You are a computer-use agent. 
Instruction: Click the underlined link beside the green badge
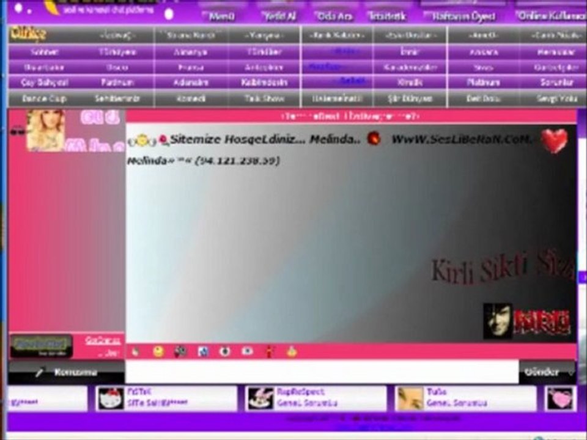[x=103, y=340]
